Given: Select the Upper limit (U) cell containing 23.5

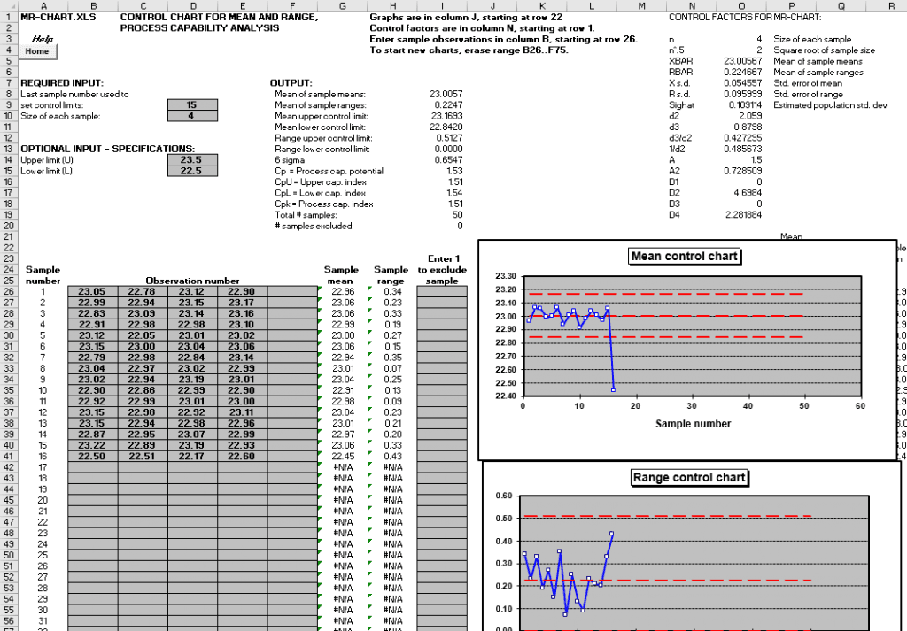Looking at the screenshot, I should pos(191,160).
